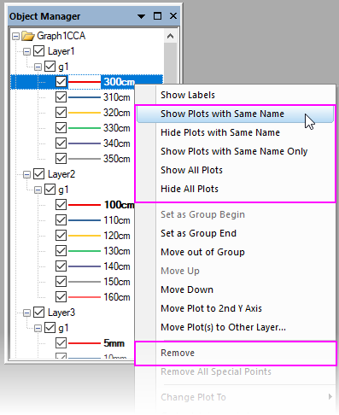The image size is (339, 415).
Task: Toggle the 160cm plot checkbox
Action: click(61, 297)
